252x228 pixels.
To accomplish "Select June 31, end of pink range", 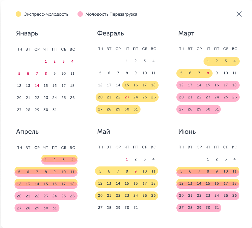I will [217, 208].
